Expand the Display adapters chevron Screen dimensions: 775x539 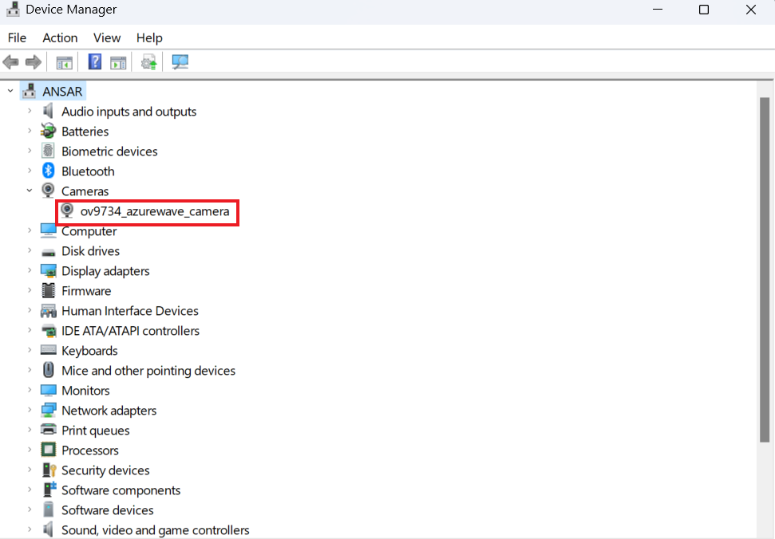click(x=30, y=270)
